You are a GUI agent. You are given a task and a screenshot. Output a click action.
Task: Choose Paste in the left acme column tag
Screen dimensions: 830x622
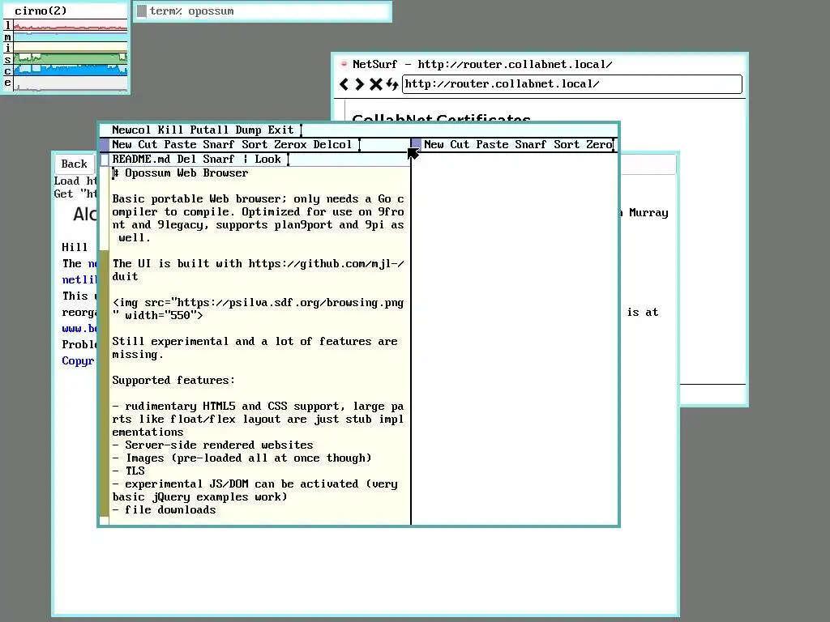pos(180,144)
